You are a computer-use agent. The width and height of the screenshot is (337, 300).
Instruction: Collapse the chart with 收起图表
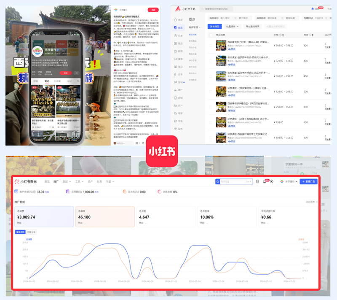[312, 202]
